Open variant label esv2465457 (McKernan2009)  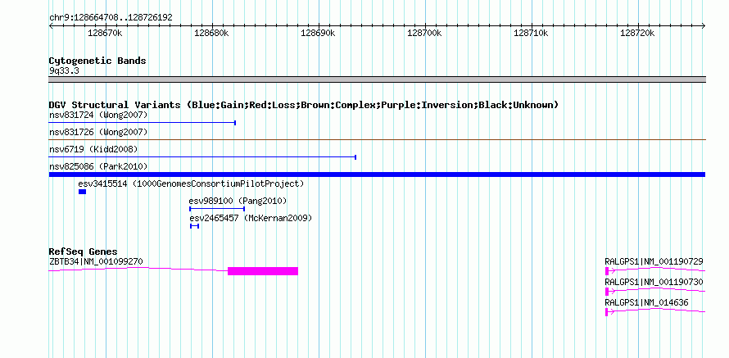[x=251, y=218]
